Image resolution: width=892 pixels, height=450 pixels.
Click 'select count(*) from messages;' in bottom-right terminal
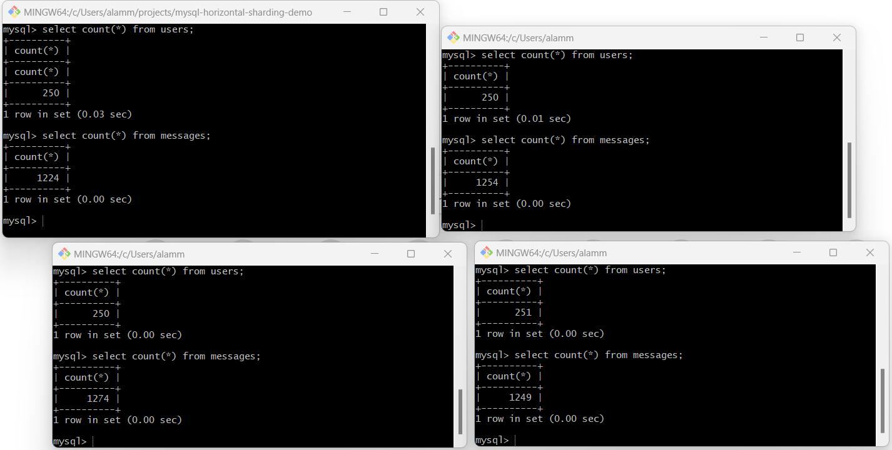click(599, 355)
